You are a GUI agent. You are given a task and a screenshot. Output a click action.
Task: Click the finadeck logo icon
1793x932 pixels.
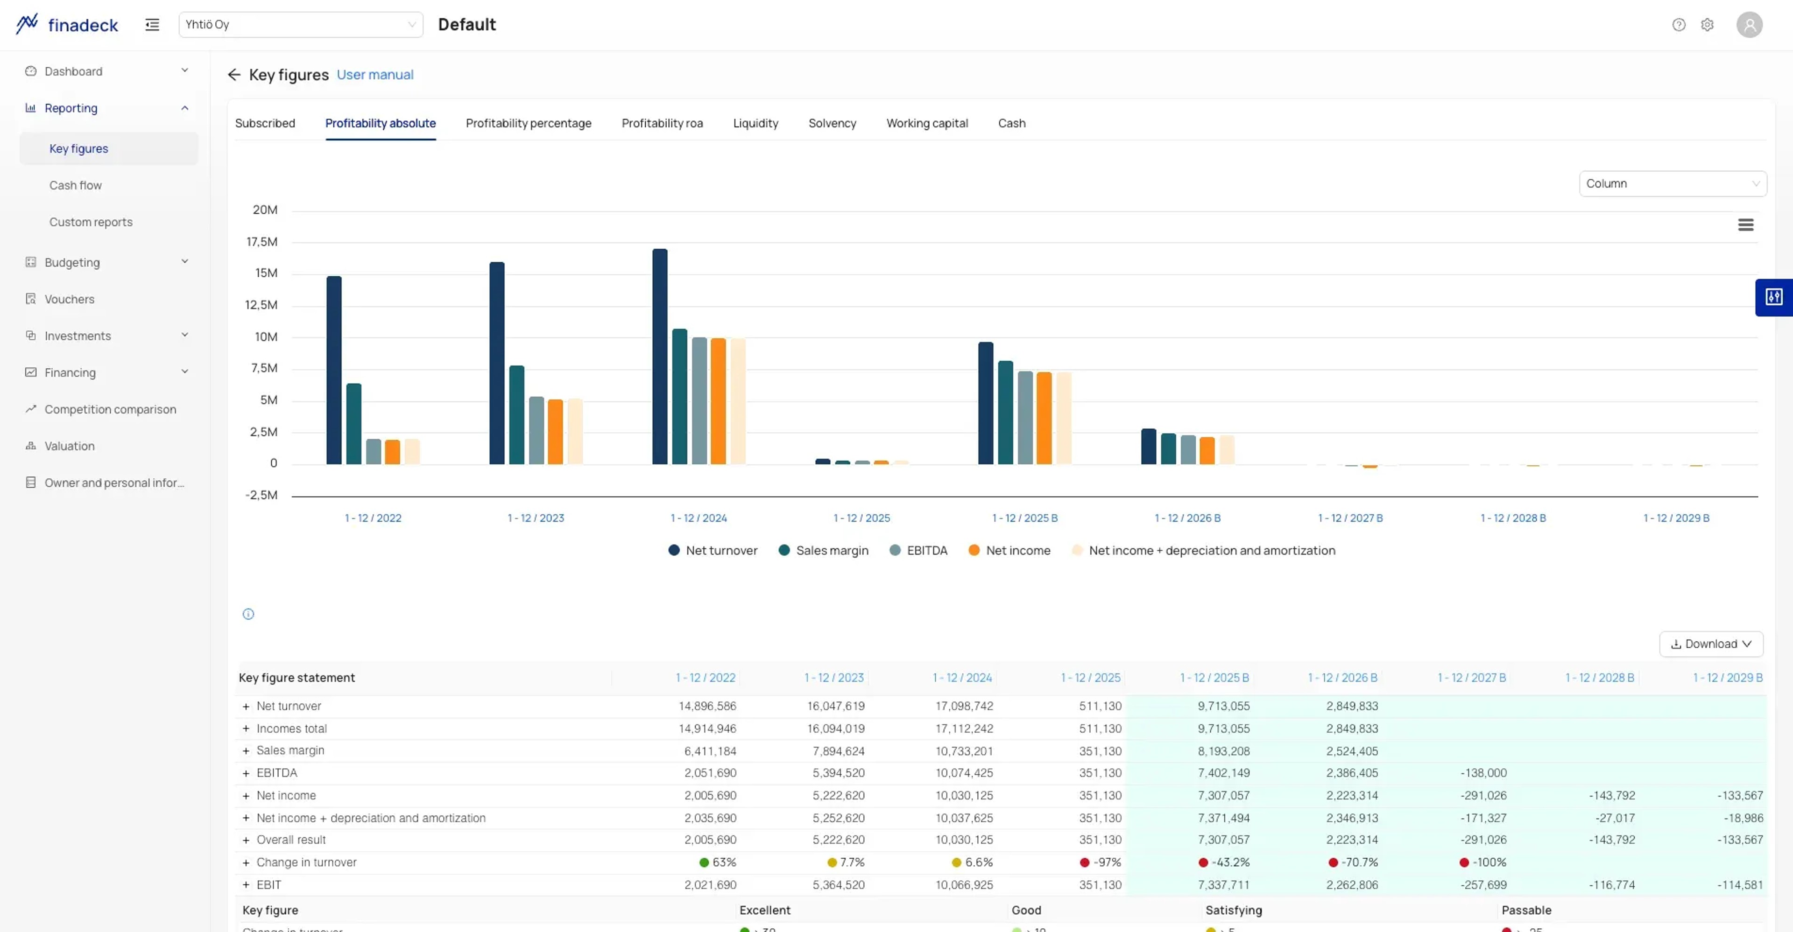[27, 24]
